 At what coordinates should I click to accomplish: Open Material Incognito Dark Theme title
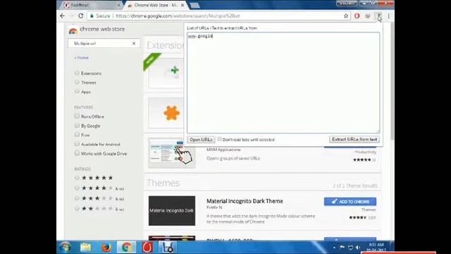click(x=245, y=201)
